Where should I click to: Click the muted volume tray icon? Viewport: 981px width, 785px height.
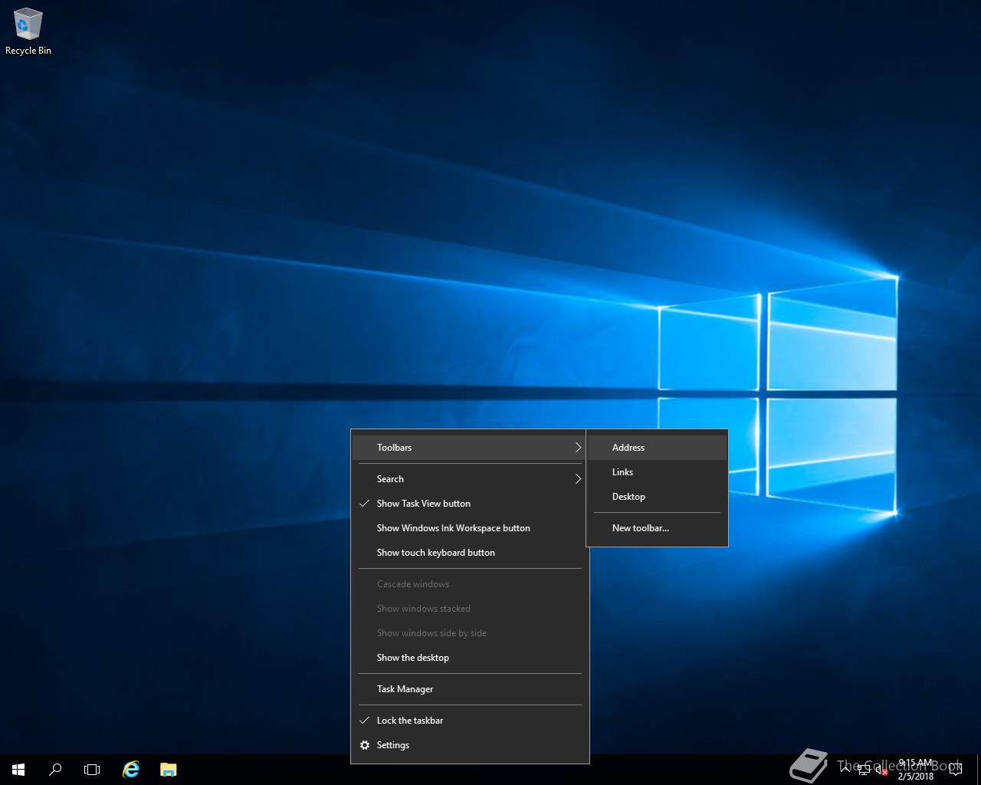tap(881, 770)
